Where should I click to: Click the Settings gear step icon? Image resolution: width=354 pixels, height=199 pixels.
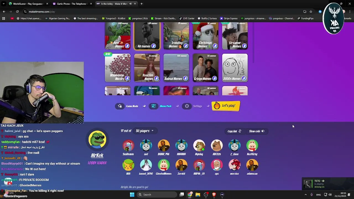[187, 106]
